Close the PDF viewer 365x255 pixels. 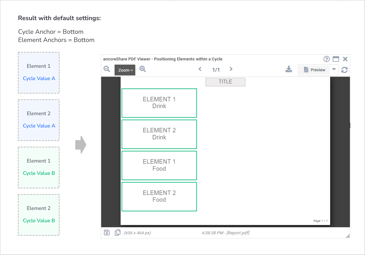pyautogui.click(x=345, y=59)
